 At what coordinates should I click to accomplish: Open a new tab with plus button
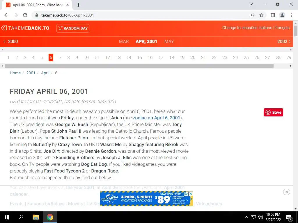79,5
